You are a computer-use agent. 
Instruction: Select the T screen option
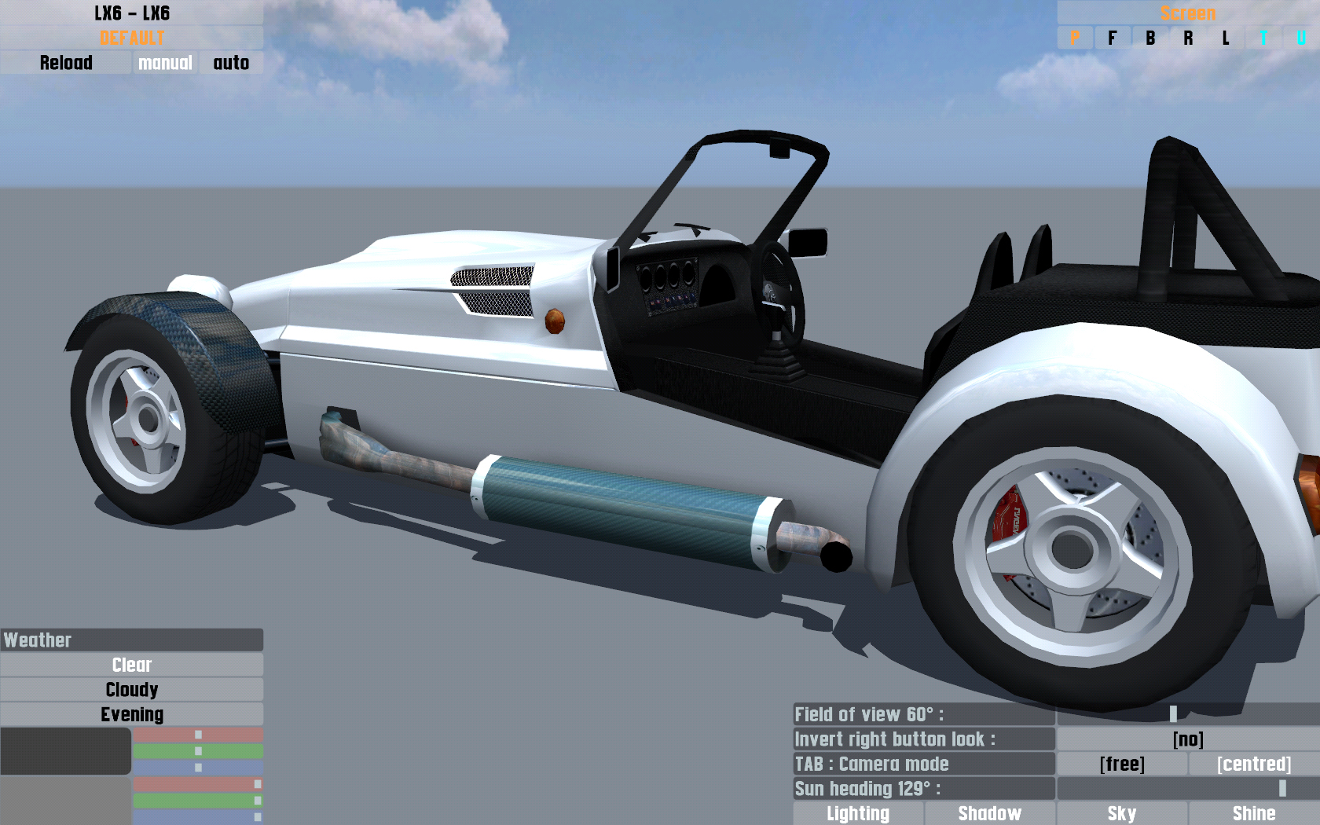coord(1263,38)
